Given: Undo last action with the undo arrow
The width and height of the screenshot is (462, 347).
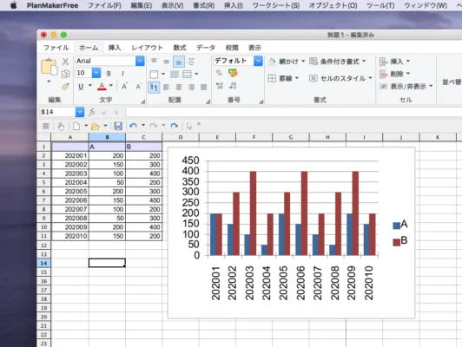Looking at the screenshot, I should (x=133, y=126).
